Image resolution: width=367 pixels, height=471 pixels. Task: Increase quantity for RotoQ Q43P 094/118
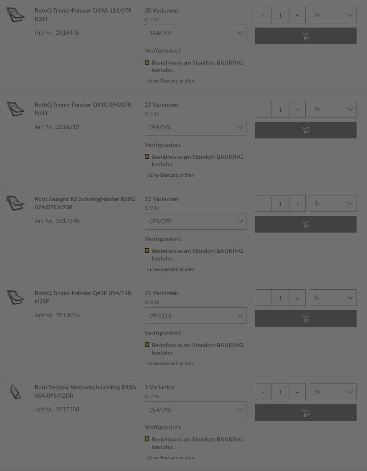pos(297,298)
